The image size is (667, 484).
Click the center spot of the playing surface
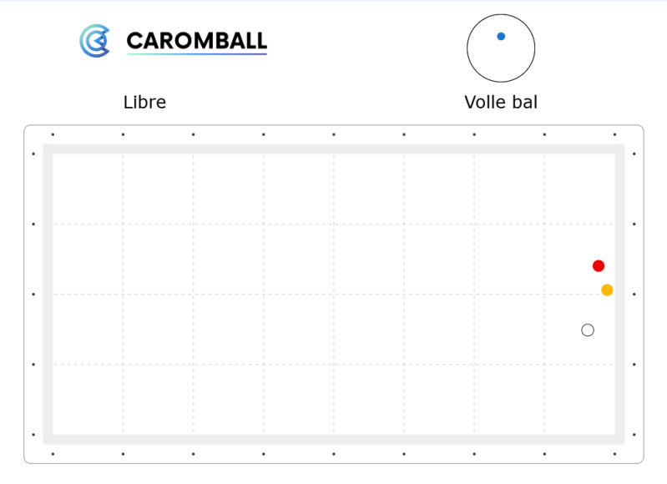pyautogui.click(x=334, y=294)
